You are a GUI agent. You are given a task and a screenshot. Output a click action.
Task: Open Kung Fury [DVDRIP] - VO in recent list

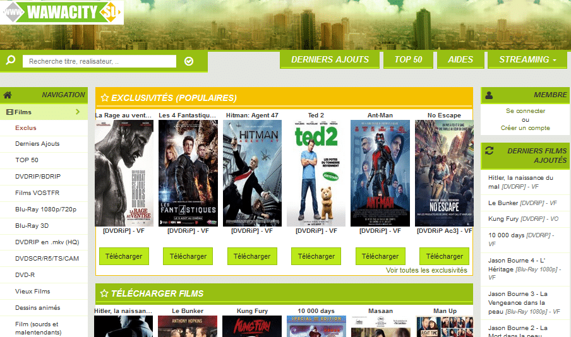pos(523,219)
